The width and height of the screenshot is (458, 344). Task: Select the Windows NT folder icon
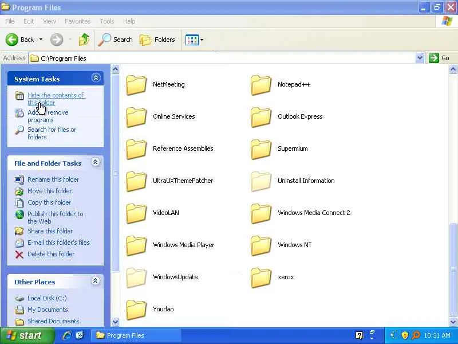click(261, 246)
